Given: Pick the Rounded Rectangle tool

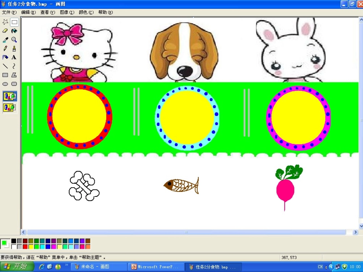Looking at the screenshot, I should coord(15,84).
